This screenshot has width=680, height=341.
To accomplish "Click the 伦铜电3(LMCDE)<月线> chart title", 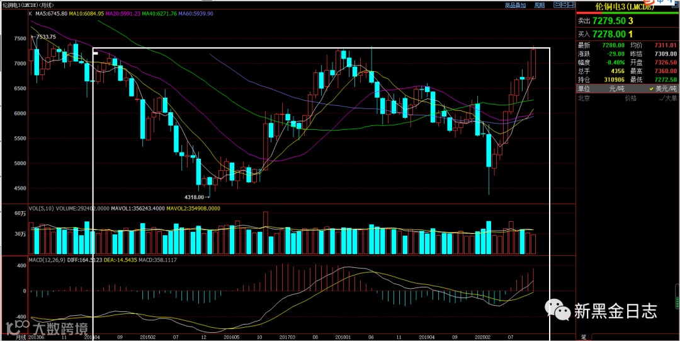I will tap(27, 5).
